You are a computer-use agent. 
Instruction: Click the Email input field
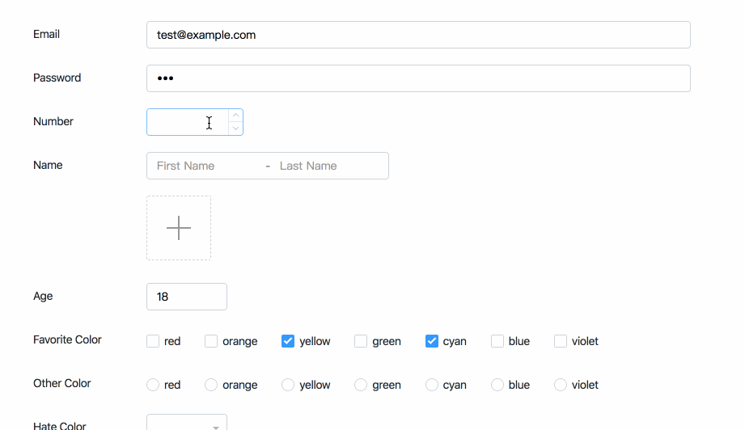click(418, 35)
